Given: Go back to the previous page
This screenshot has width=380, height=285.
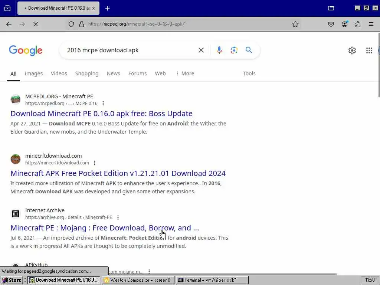Looking at the screenshot, I should click(x=9, y=24).
